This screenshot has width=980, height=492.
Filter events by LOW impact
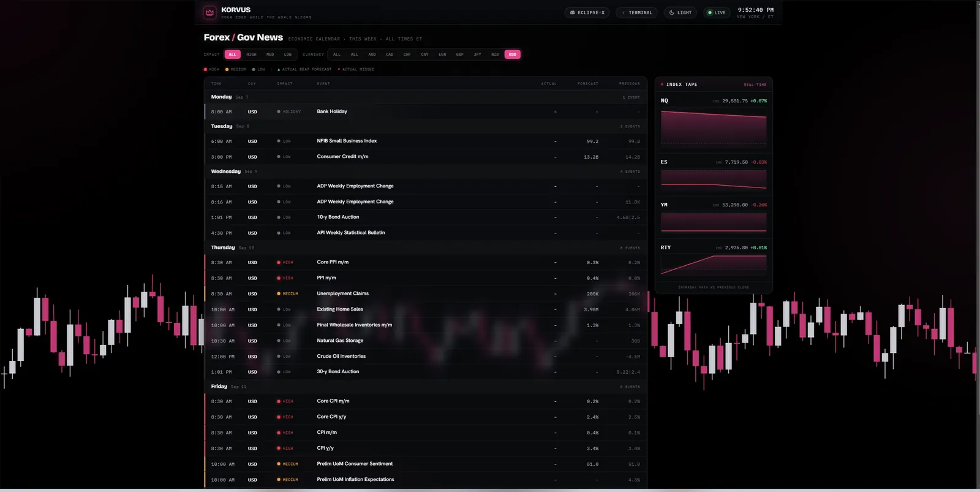(288, 55)
